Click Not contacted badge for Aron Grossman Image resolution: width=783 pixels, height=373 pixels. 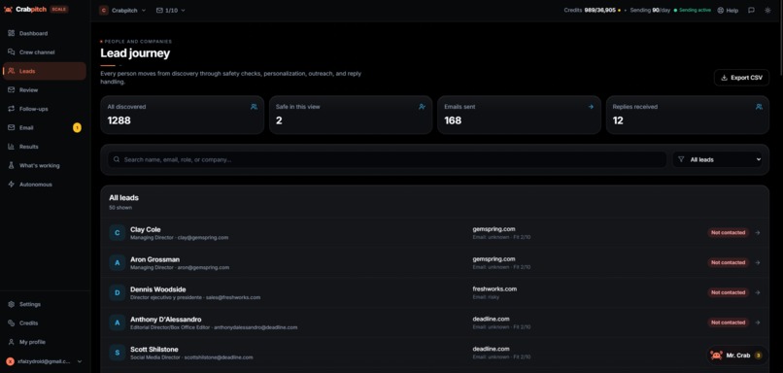pyautogui.click(x=728, y=262)
